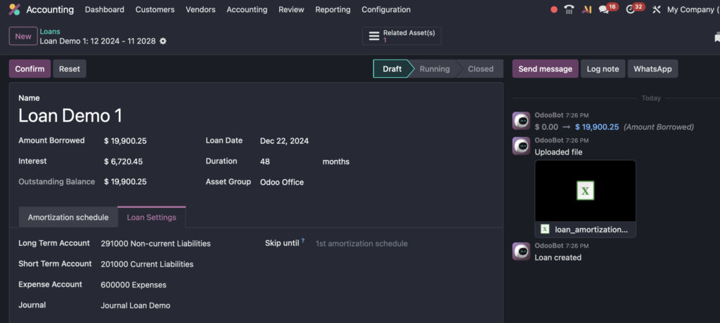The height and width of the screenshot is (323, 720).
Task: Open the VoIP phone dialer icon
Action: point(570,10)
